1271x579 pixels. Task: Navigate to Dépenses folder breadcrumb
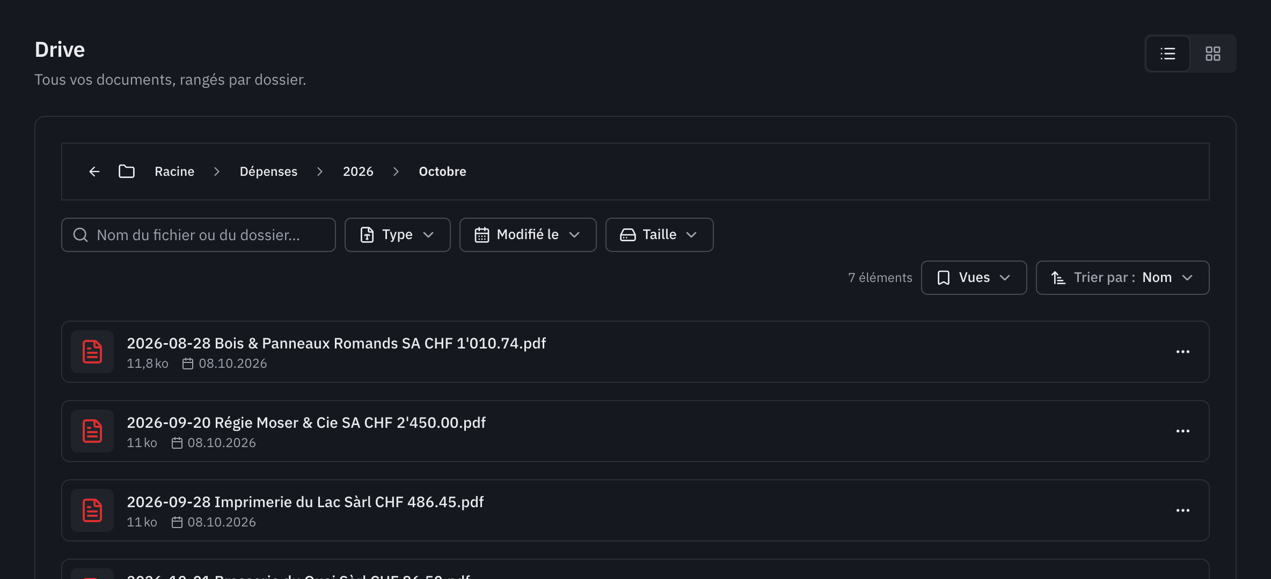coord(268,172)
